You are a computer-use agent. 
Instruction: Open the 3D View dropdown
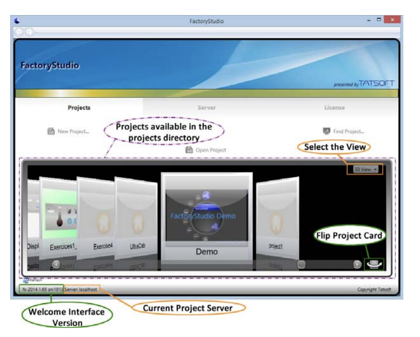tap(366, 169)
